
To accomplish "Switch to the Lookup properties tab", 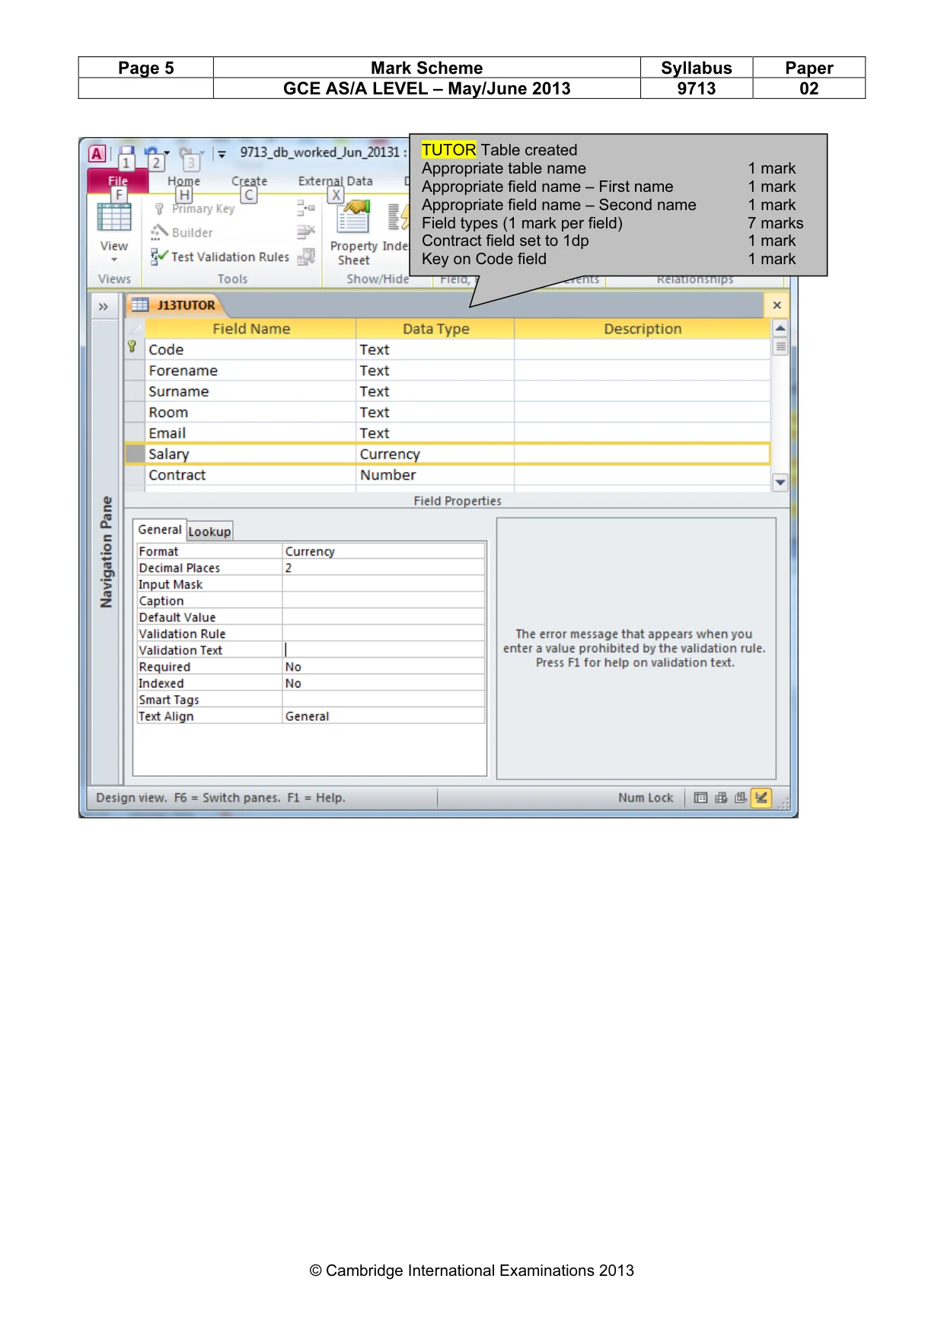I will (x=209, y=531).
